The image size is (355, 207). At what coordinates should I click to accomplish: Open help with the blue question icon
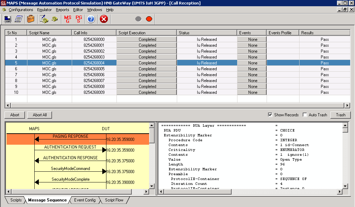(91, 19)
